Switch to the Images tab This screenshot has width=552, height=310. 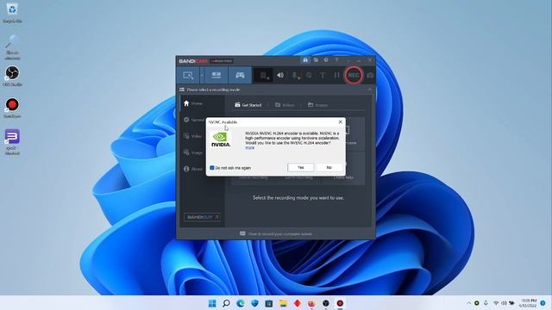click(x=318, y=105)
